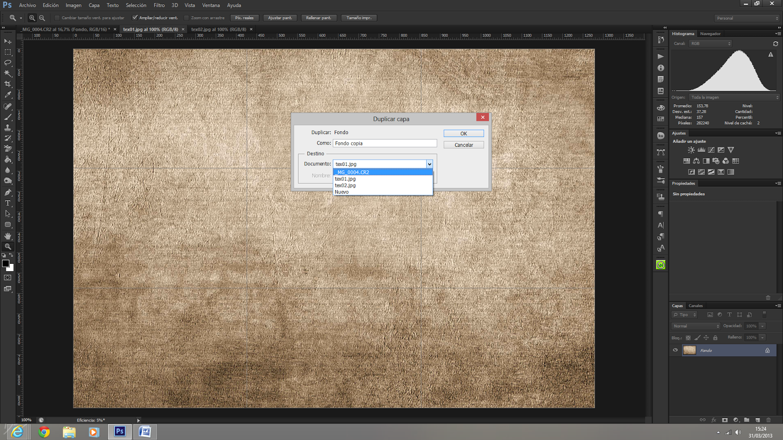Open Photoshop from the Windows taskbar
Image resolution: width=783 pixels, height=440 pixels.
point(120,432)
